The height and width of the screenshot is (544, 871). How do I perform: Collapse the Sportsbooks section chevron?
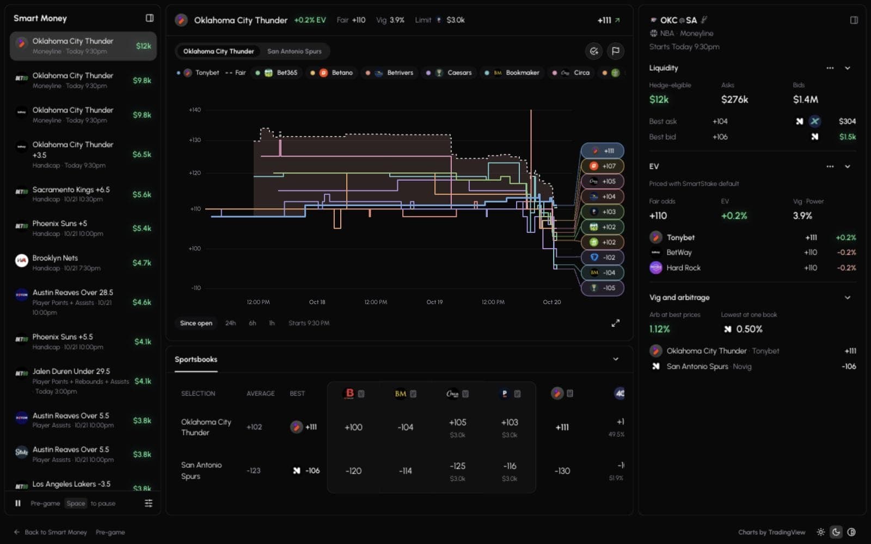[616, 359]
